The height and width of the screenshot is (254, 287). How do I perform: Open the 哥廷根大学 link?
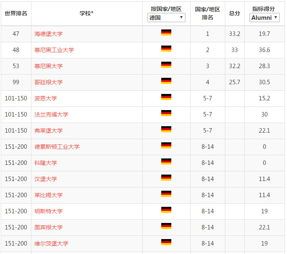(x=48, y=82)
